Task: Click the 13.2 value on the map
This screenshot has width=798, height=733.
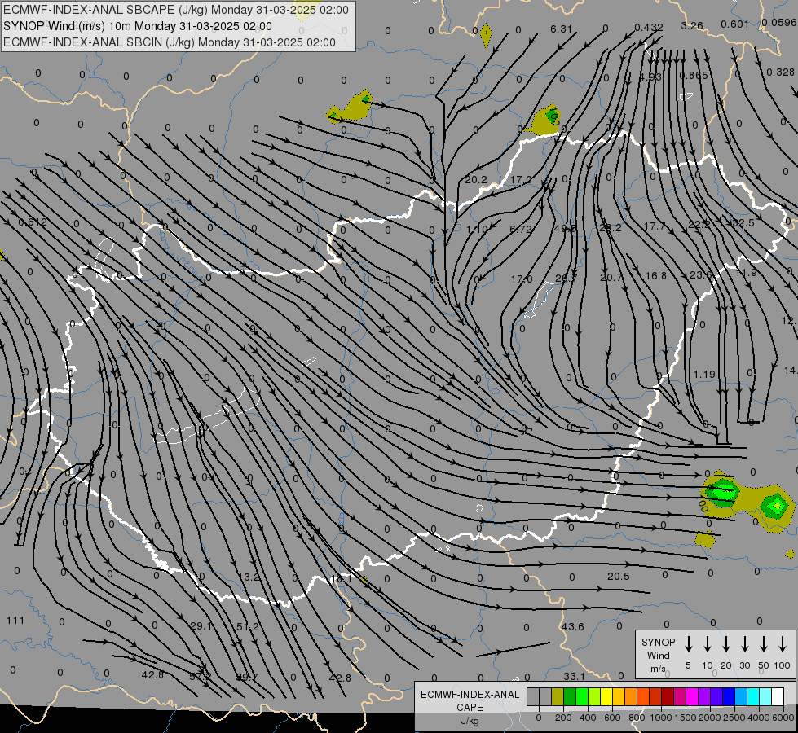Action: pos(250,577)
